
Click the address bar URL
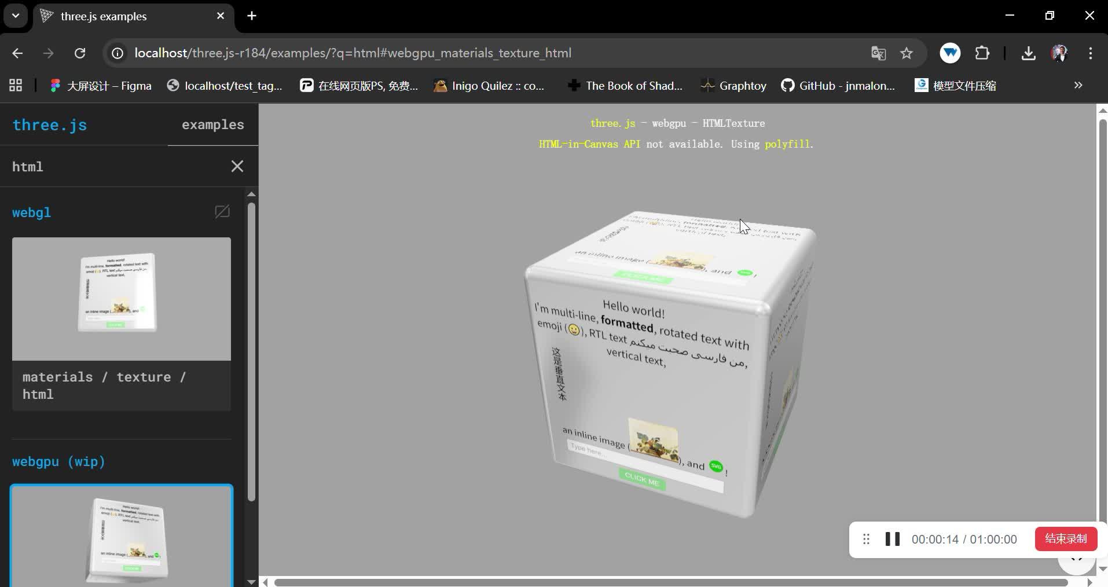click(353, 53)
